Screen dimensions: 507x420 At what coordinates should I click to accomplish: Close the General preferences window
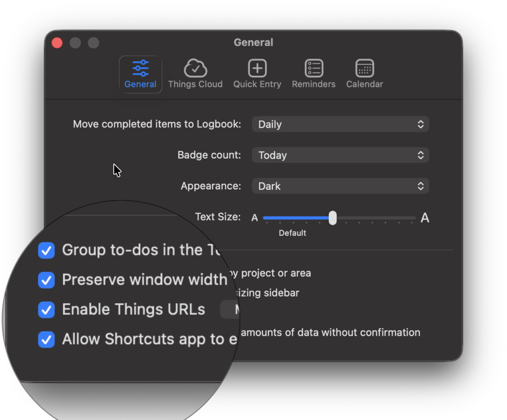(56, 43)
